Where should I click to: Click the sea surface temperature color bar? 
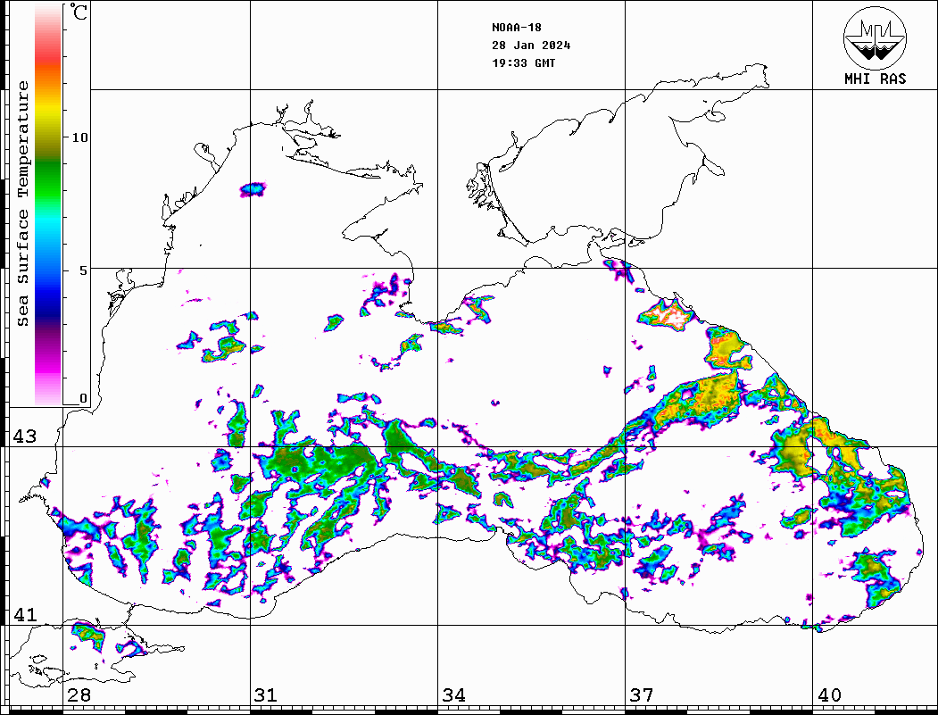[48, 205]
